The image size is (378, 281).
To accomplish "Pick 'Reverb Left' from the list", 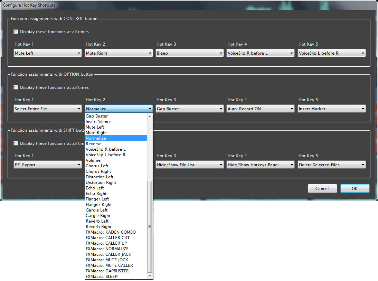I will pos(116,222).
